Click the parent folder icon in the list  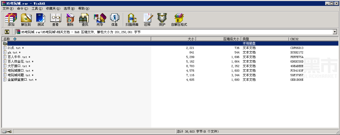click(5, 43)
